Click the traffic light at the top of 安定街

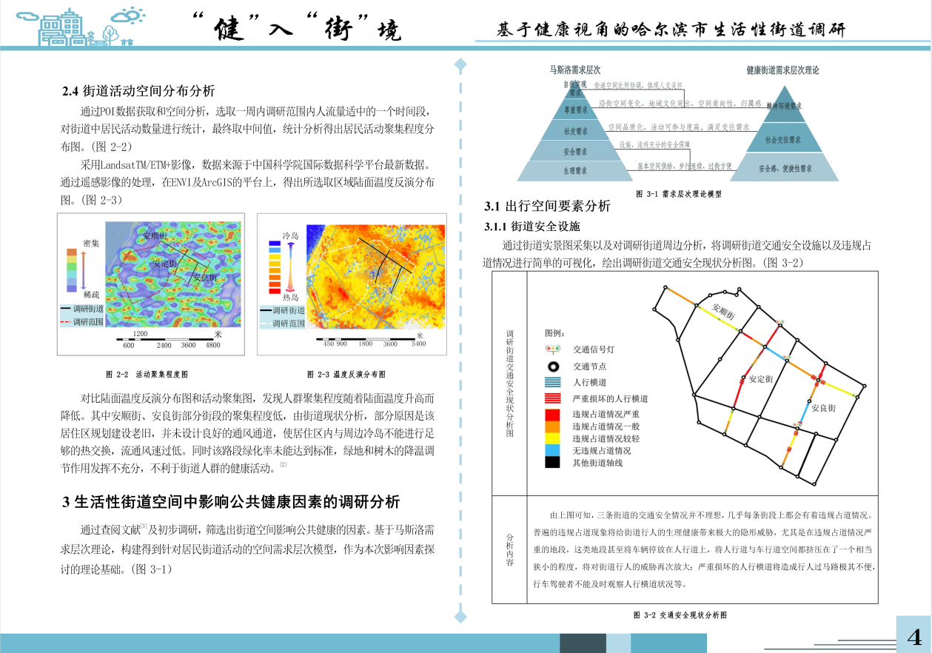[x=780, y=323]
